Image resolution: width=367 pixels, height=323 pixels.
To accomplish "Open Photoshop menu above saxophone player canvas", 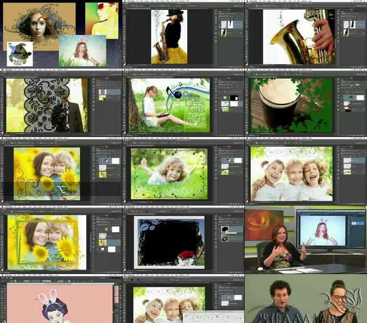I will point(131,2).
